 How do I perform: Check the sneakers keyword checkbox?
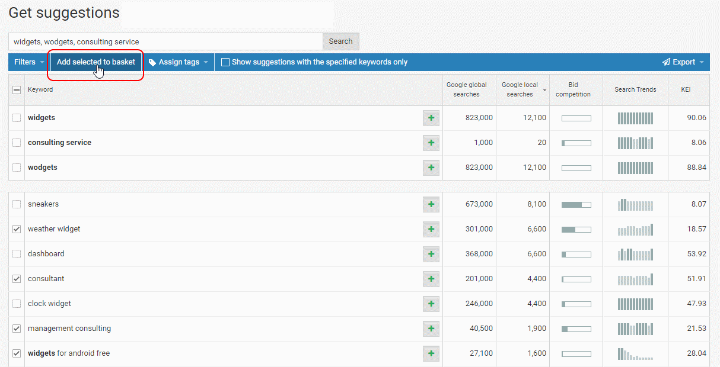point(17,204)
